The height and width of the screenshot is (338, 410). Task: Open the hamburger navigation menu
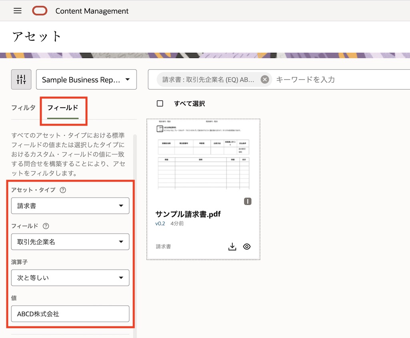click(18, 11)
